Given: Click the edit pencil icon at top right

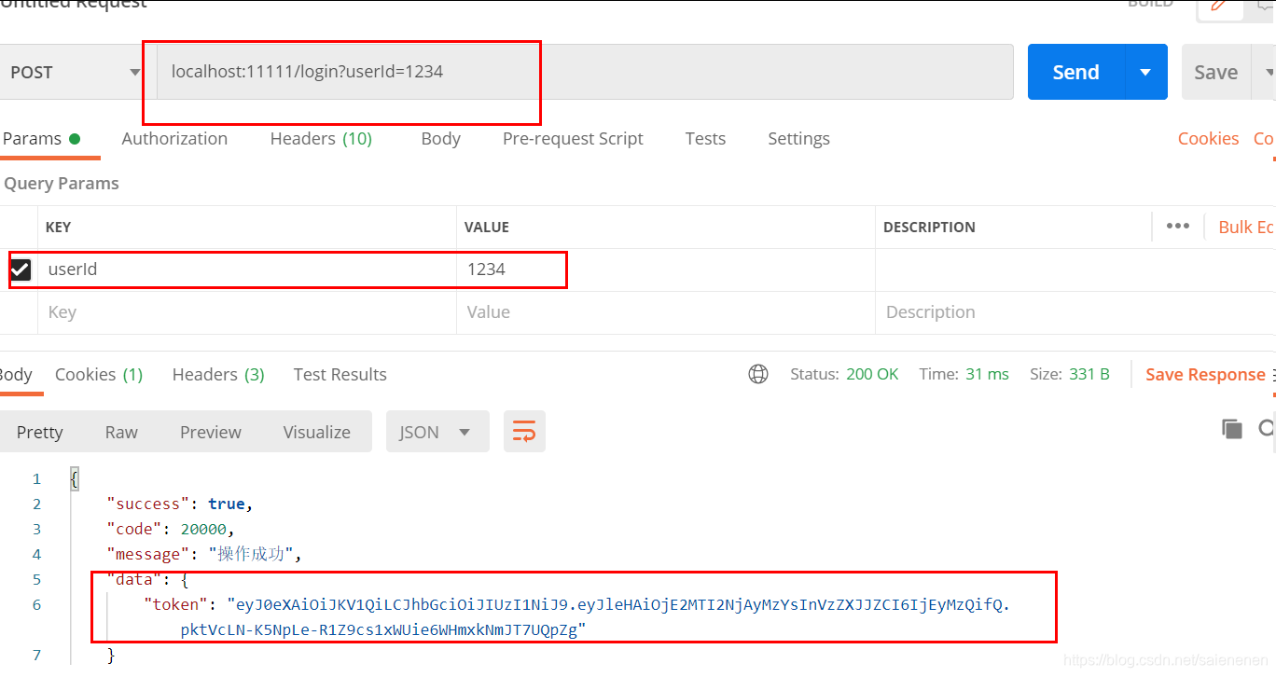Looking at the screenshot, I should (x=1220, y=6).
